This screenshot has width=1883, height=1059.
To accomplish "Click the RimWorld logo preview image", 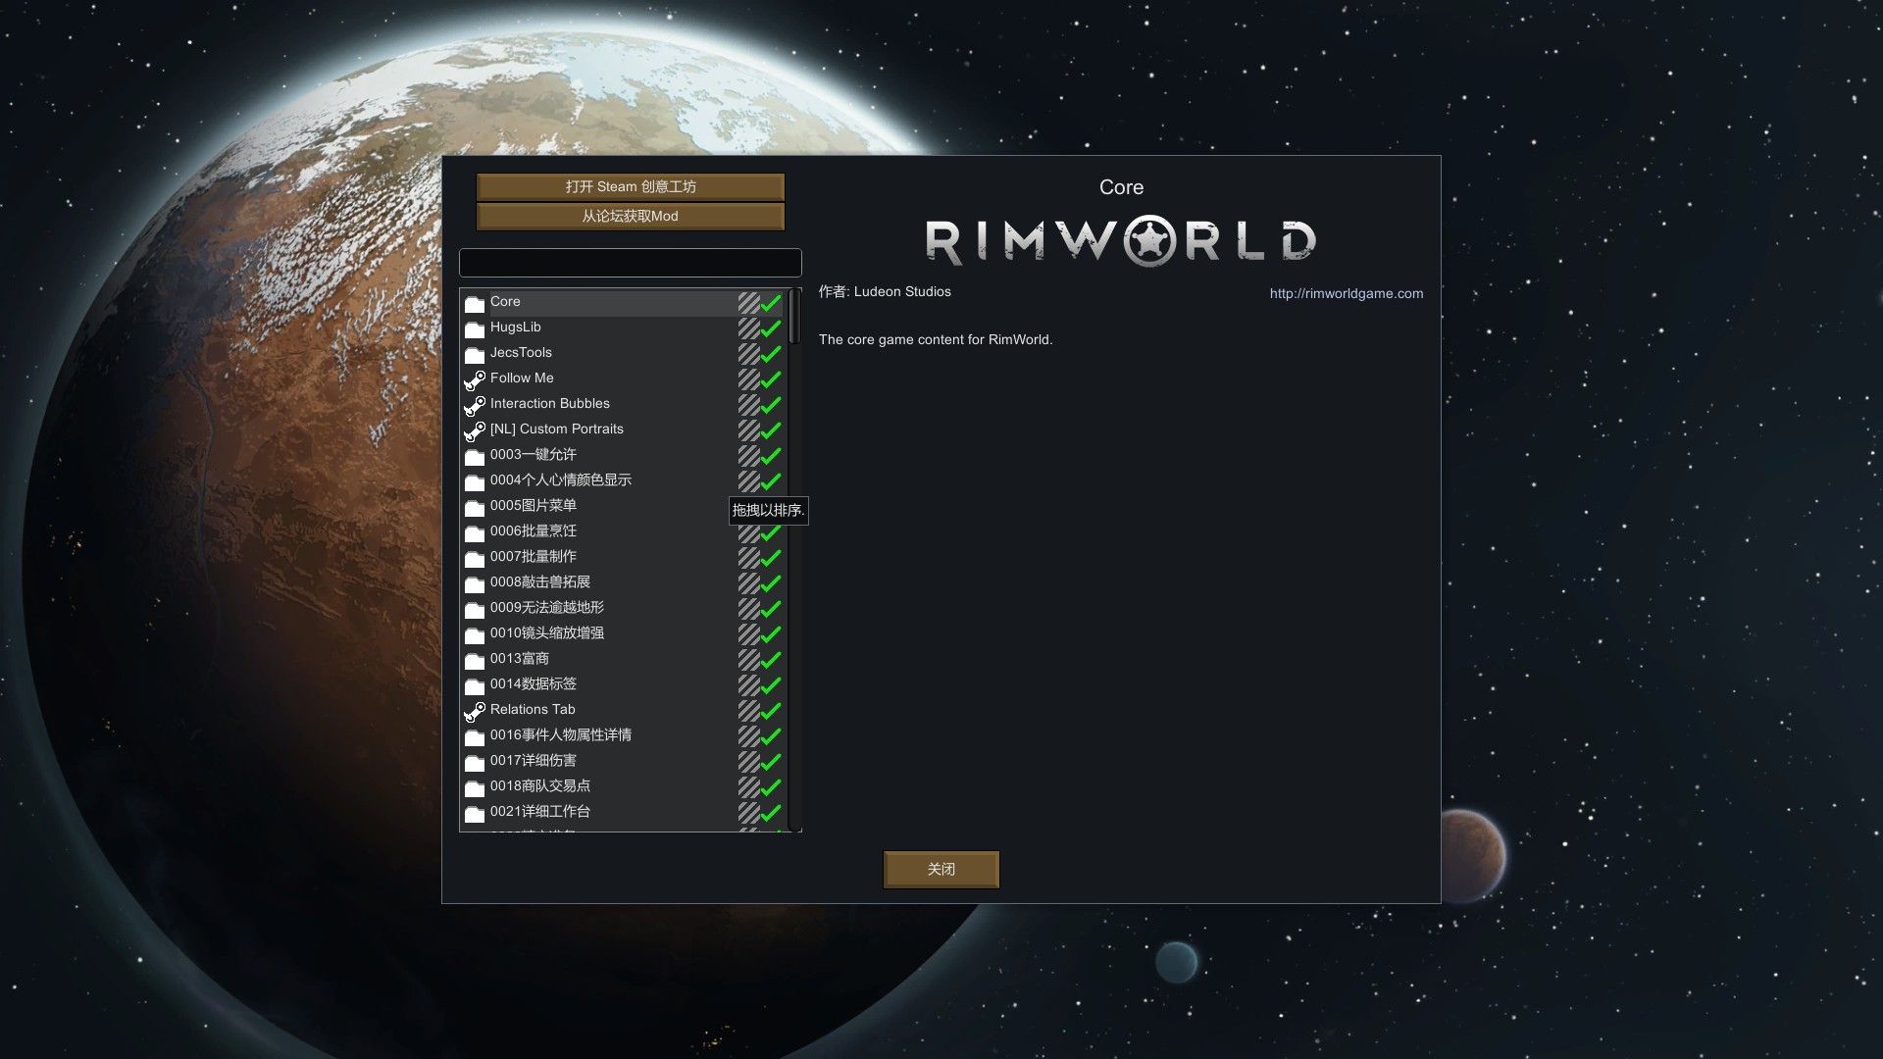I will tap(1121, 241).
